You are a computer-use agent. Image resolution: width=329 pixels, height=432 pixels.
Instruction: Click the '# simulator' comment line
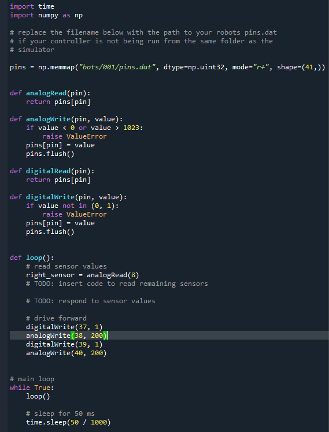[x=32, y=50]
